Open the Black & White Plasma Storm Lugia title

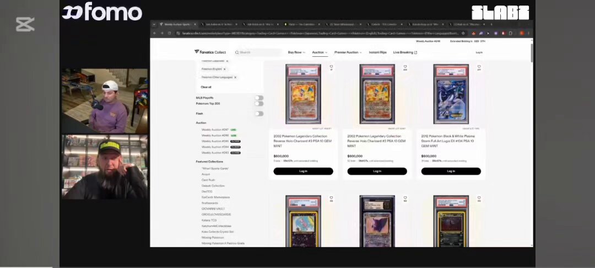tap(448, 141)
